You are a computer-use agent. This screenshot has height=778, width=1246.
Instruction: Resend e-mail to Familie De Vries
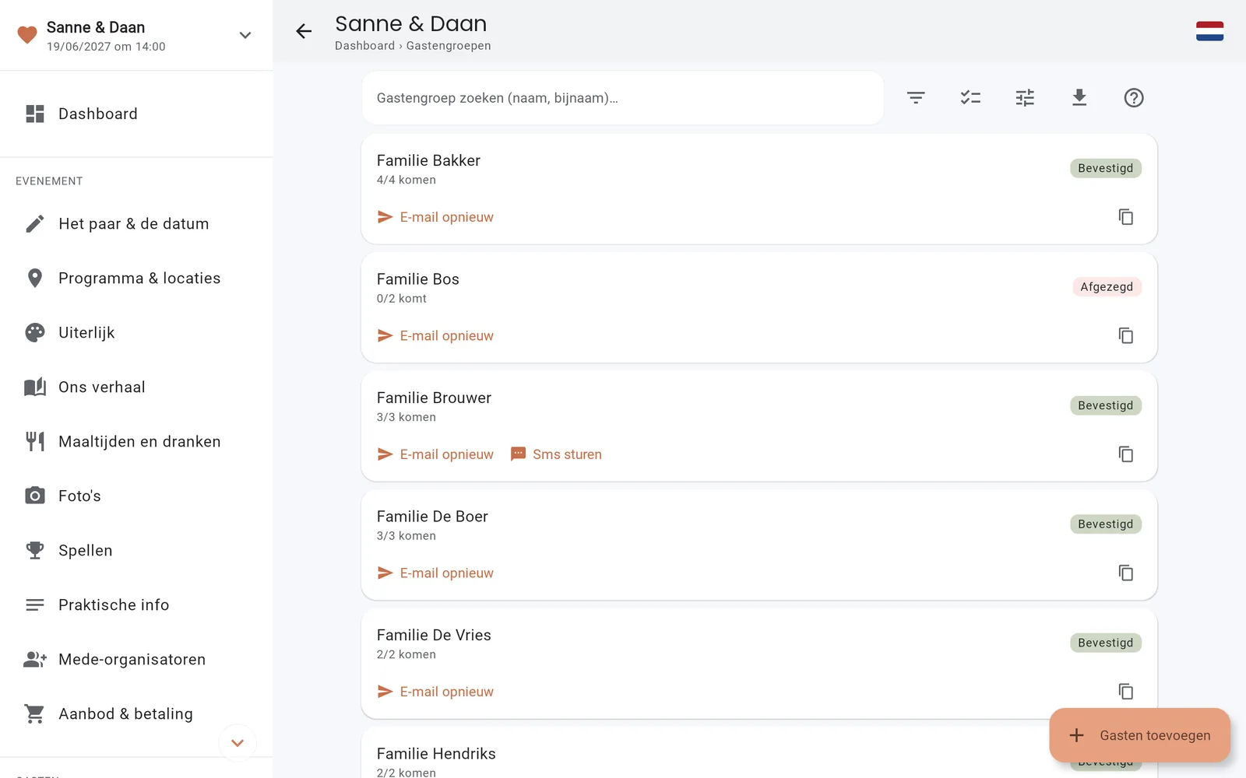pyautogui.click(x=435, y=692)
